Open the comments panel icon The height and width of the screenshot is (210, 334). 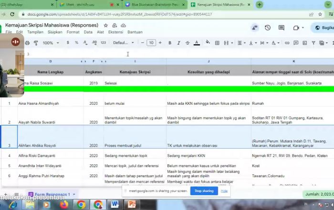point(282,28)
